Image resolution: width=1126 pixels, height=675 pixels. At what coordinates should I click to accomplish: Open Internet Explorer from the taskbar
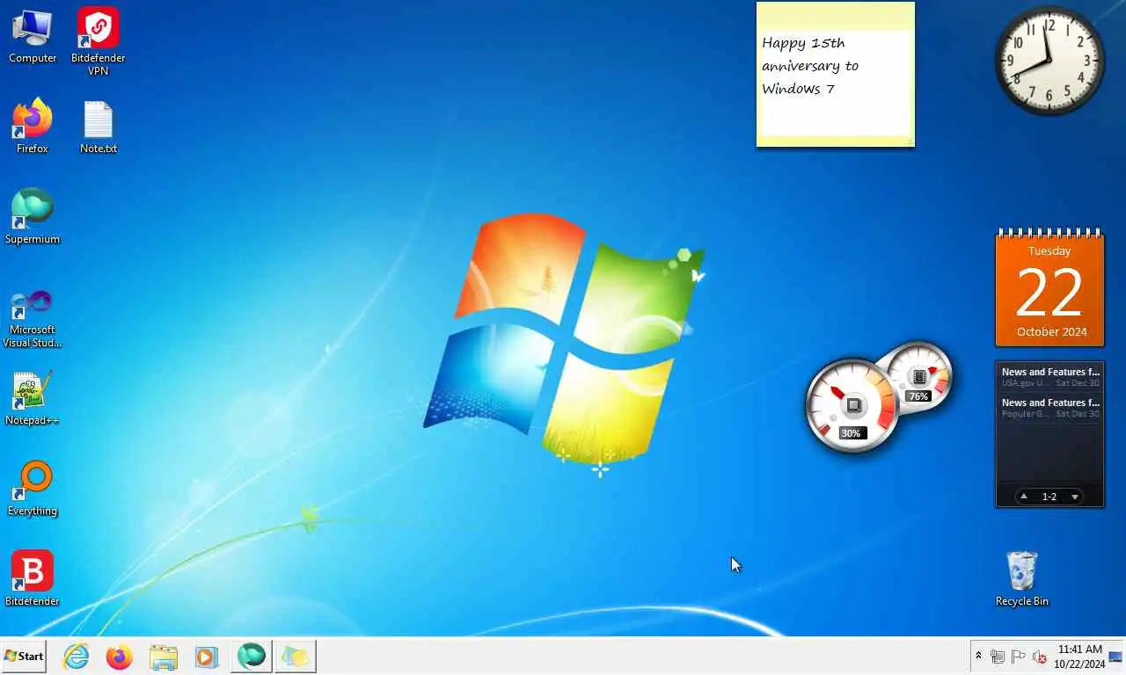pos(77,657)
